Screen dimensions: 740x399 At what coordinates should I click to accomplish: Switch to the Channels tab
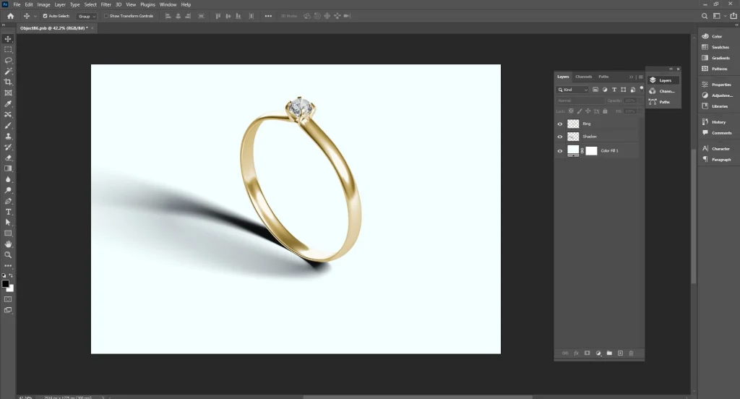point(583,77)
